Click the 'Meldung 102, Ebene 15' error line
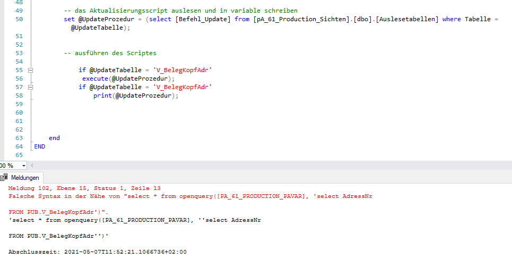 click(84, 188)
